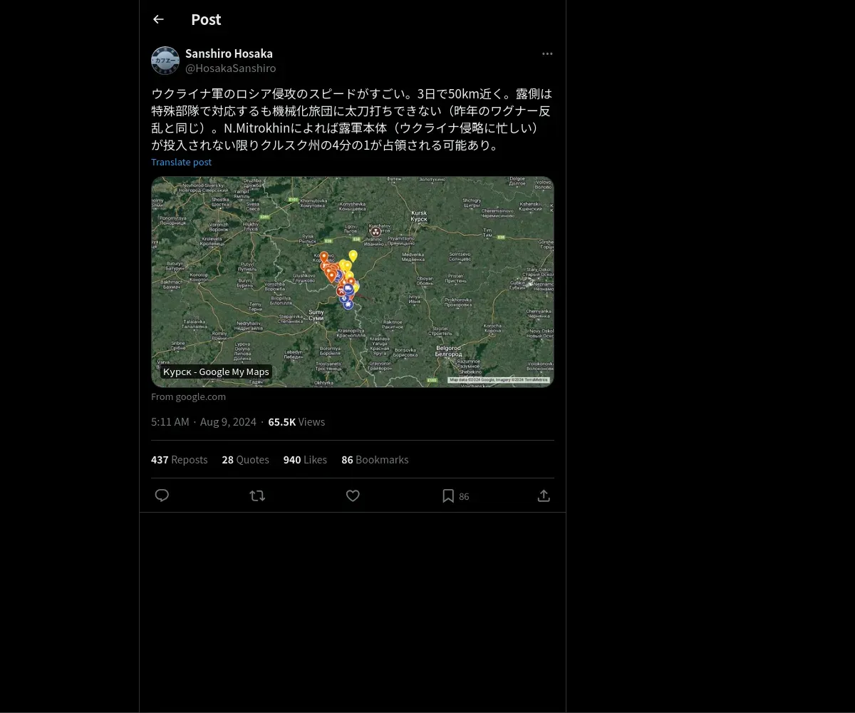855x713 pixels.
Task: Open the Kursk Google My Maps preview
Action: [353, 282]
